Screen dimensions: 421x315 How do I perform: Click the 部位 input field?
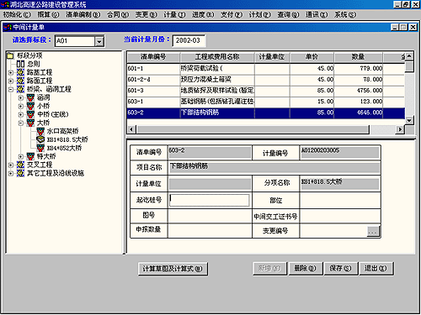click(340, 200)
